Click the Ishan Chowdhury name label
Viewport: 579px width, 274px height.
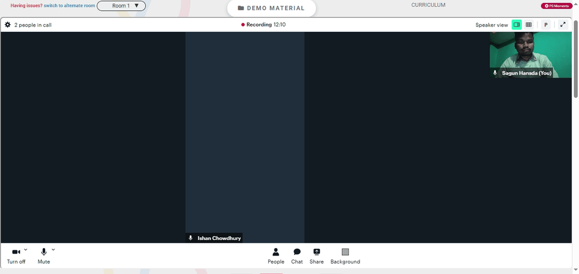tap(219, 238)
